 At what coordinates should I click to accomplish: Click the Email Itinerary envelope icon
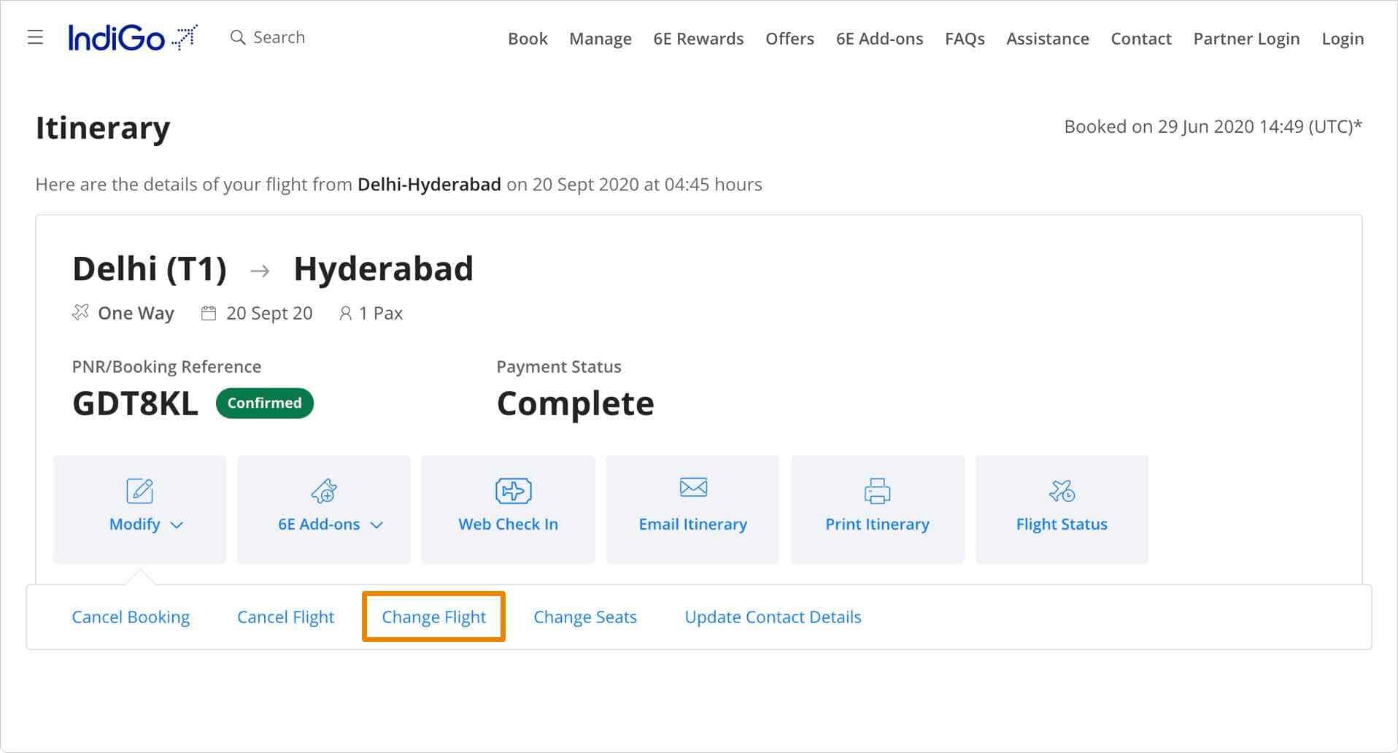(692, 487)
